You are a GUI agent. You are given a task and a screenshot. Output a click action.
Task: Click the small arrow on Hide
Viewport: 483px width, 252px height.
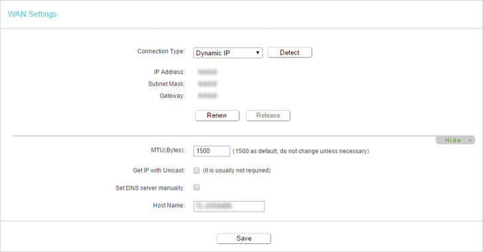[x=470, y=141]
